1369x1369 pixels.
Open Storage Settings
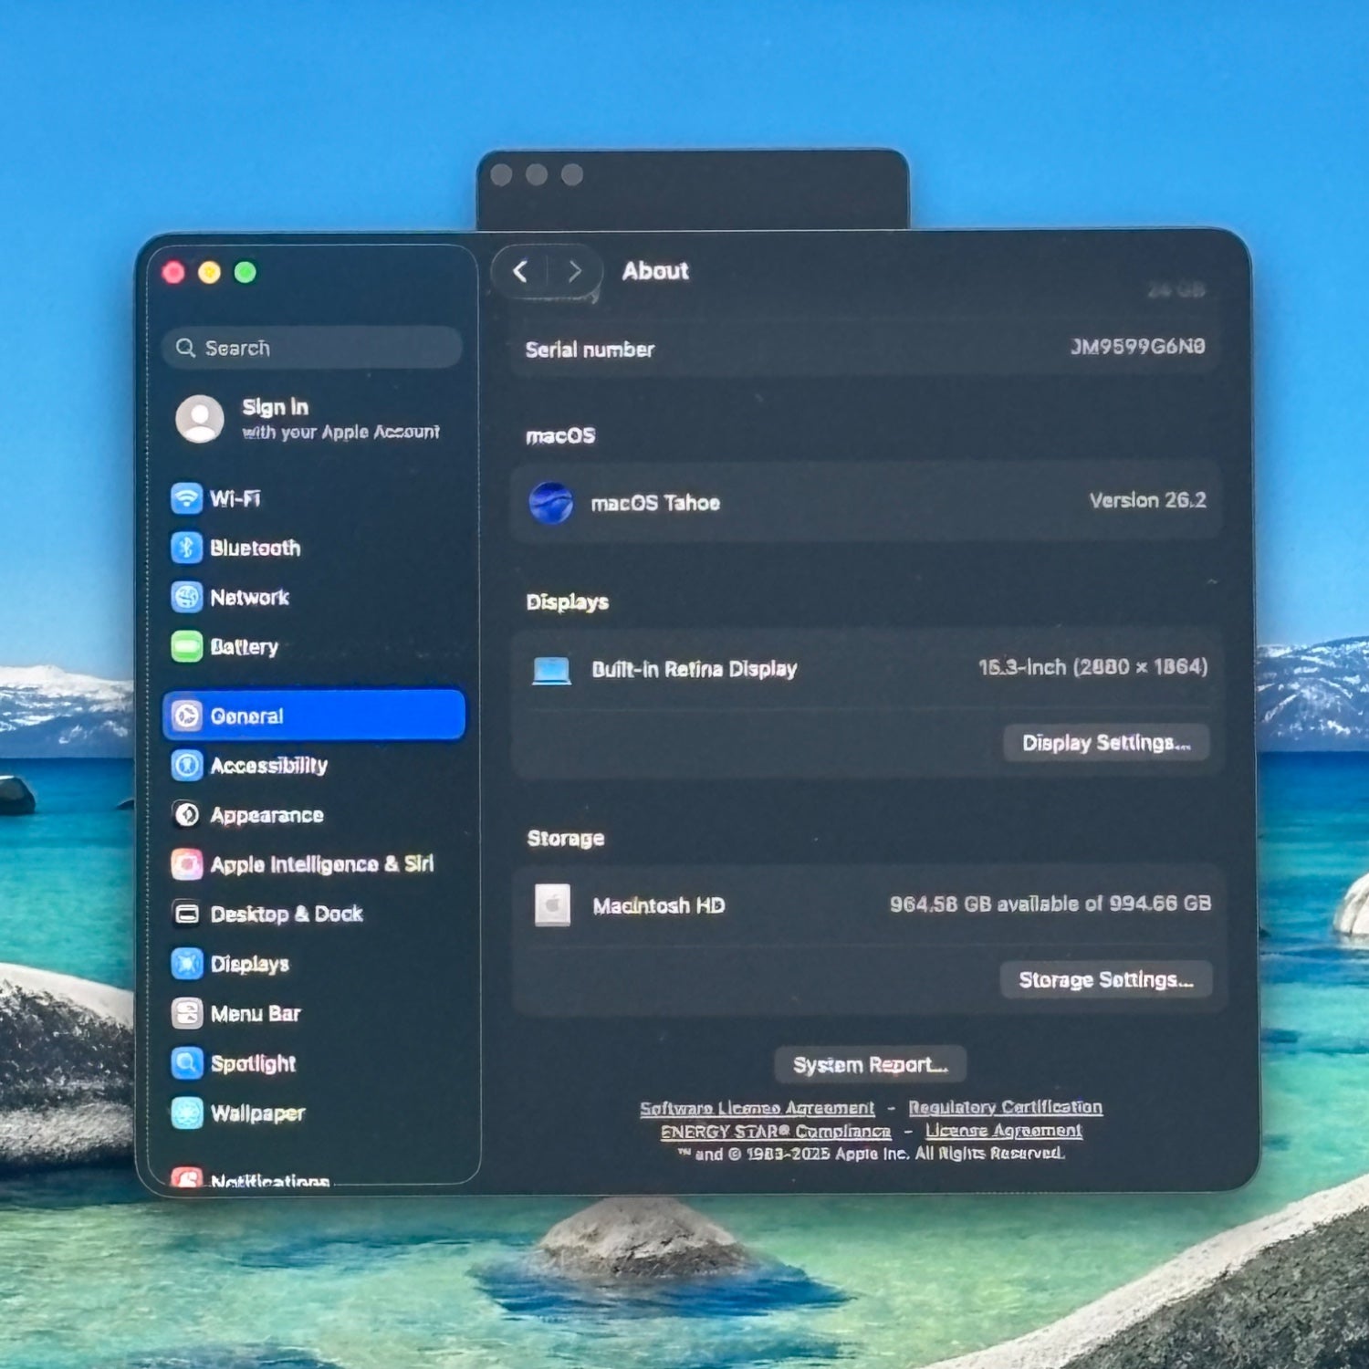pos(1105,979)
